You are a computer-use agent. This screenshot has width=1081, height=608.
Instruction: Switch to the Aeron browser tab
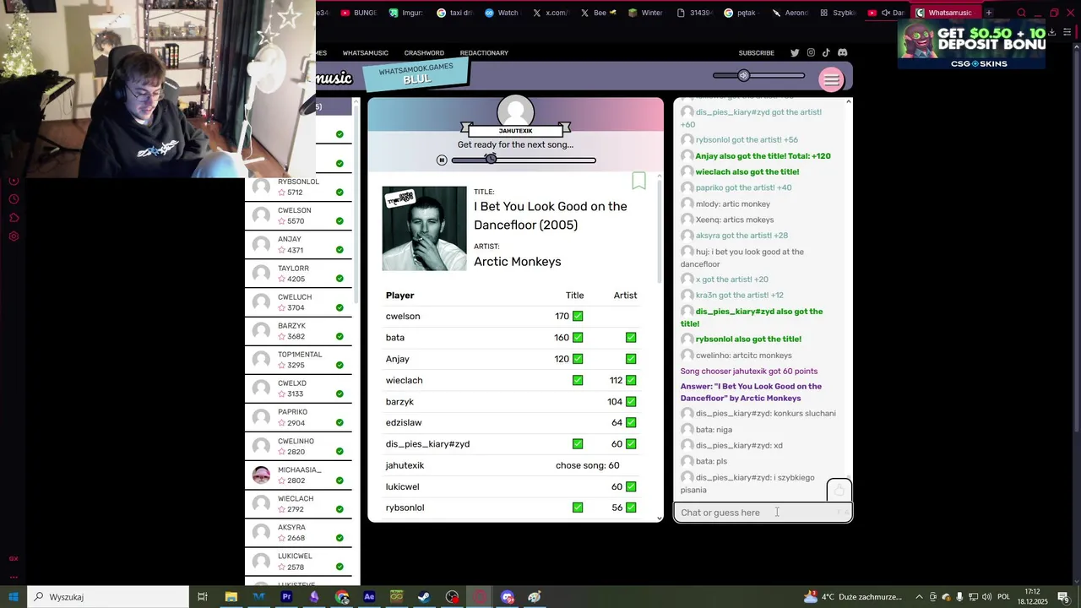(791, 13)
